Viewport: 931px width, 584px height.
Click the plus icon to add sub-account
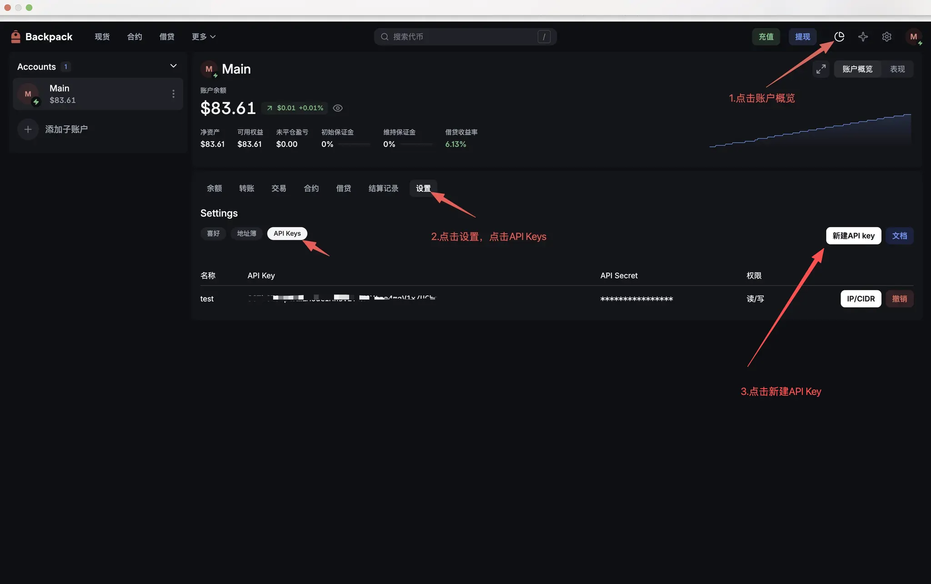click(28, 130)
